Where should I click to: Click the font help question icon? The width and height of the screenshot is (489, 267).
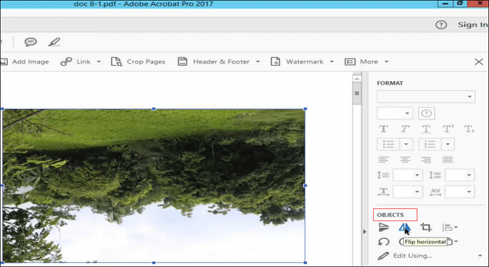click(426, 113)
